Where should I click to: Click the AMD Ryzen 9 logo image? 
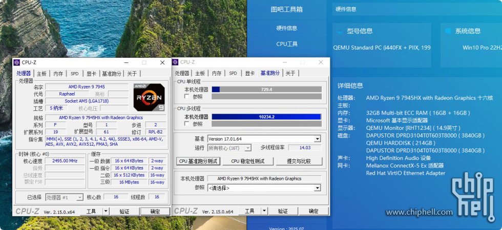(x=149, y=97)
